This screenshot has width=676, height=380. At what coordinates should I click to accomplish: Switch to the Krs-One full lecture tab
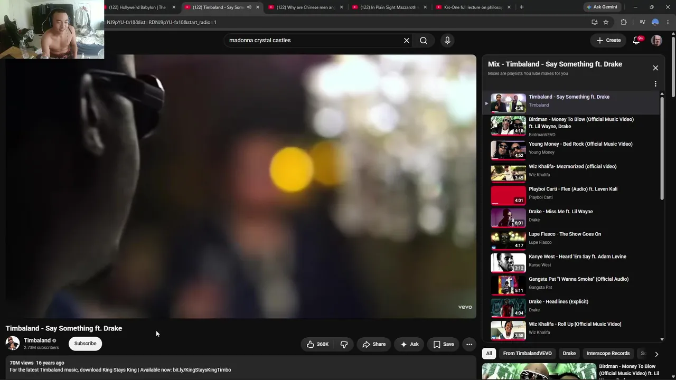(473, 7)
